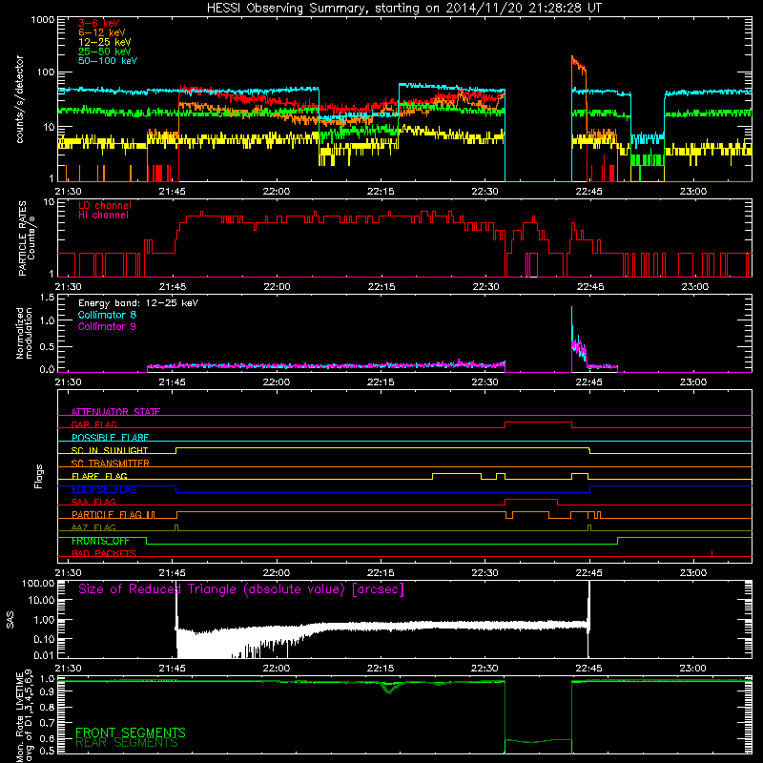The height and width of the screenshot is (763, 763).
Task: Click the SAA FLAG raised segment
Action: click(531, 499)
